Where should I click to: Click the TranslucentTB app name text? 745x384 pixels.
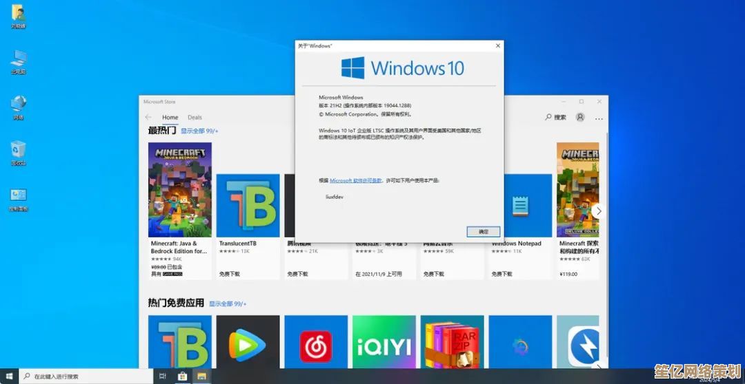pos(238,244)
